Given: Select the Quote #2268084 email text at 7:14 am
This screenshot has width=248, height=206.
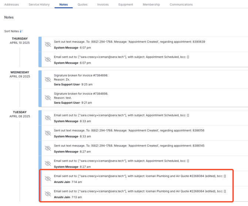Looking at the screenshot, I should (x=140, y=176).
